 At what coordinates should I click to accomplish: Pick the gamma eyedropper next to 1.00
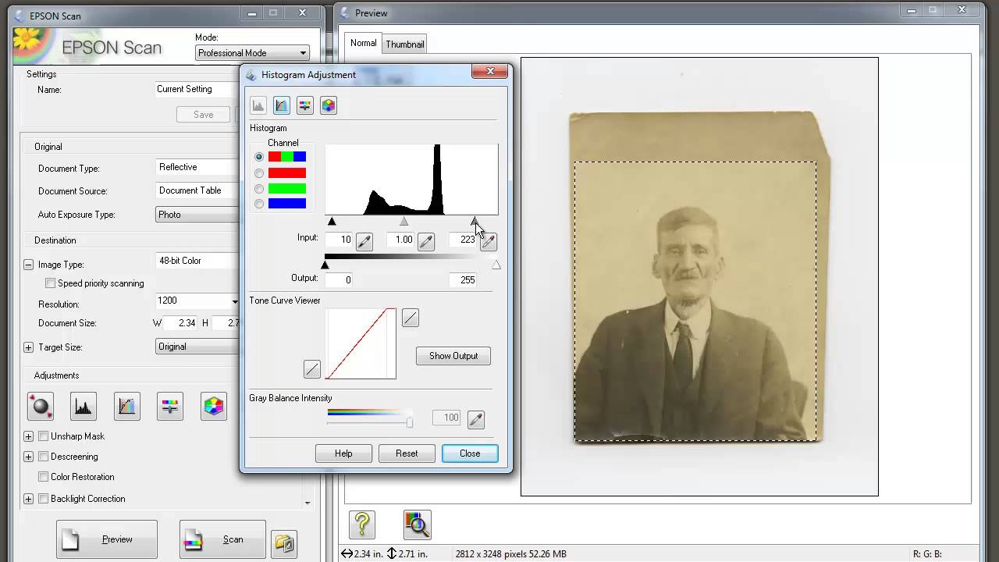click(425, 242)
